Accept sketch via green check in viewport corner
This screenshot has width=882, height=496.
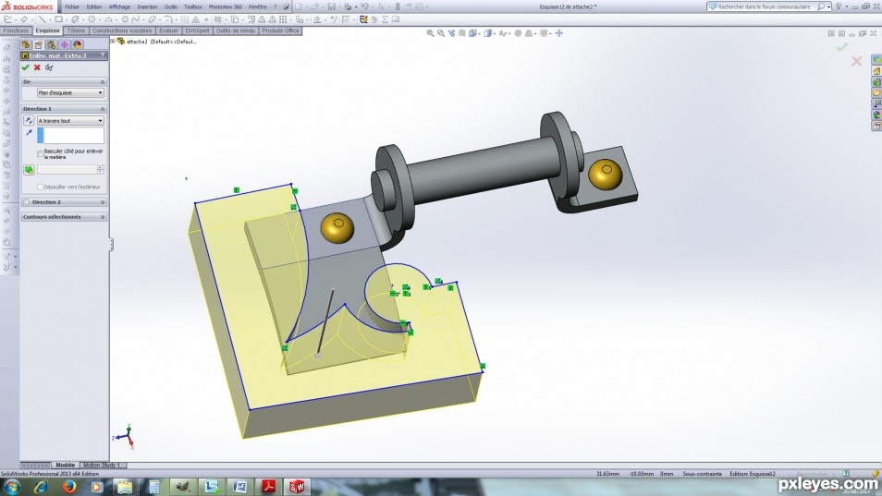(841, 47)
